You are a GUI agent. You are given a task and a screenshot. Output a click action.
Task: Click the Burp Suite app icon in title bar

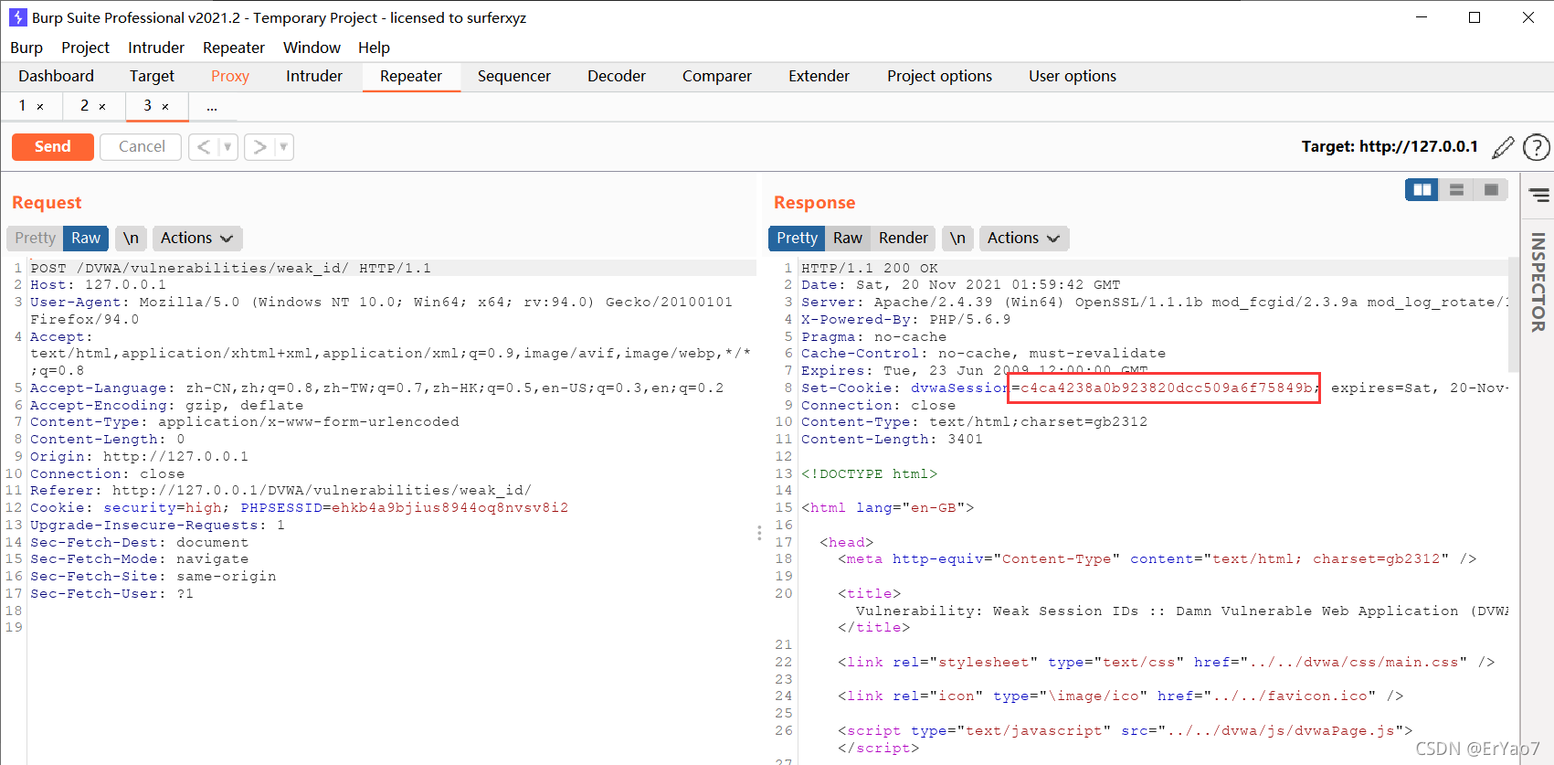point(17,17)
